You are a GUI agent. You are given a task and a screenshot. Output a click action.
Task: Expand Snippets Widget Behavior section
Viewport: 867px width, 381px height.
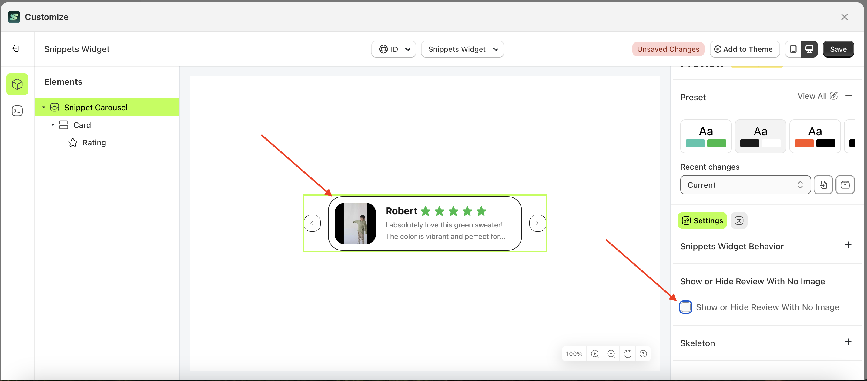coord(848,245)
